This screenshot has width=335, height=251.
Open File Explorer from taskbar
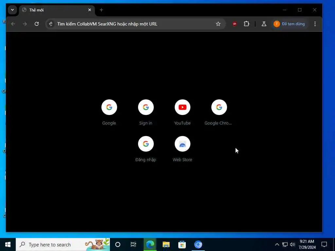[166, 244]
